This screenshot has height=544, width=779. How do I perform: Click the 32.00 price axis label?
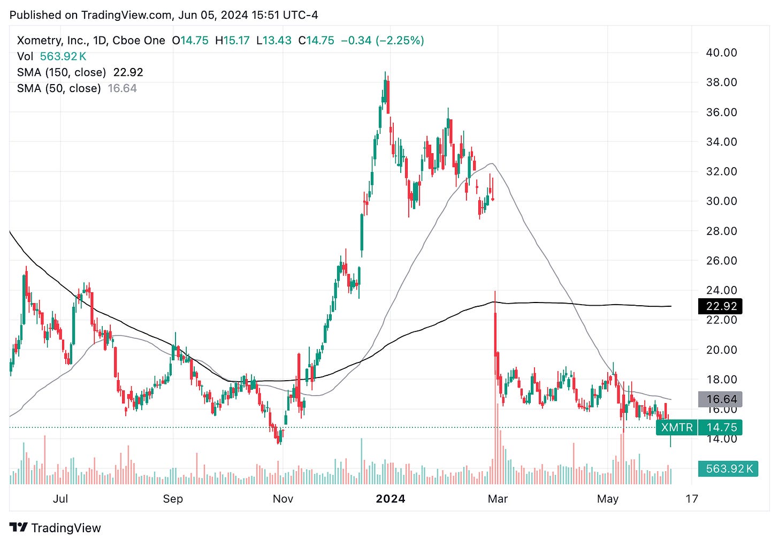pos(722,172)
